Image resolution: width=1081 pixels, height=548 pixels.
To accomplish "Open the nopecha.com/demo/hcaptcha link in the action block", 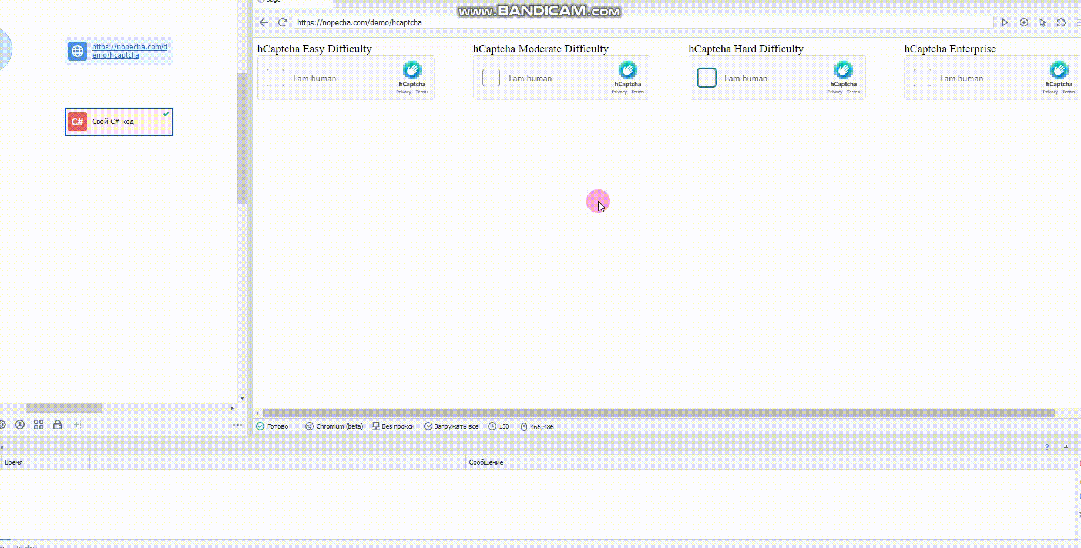I will tap(130, 51).
